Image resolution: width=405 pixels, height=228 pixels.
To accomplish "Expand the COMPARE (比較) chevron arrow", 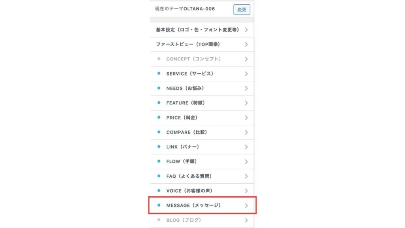I will 246,132.
